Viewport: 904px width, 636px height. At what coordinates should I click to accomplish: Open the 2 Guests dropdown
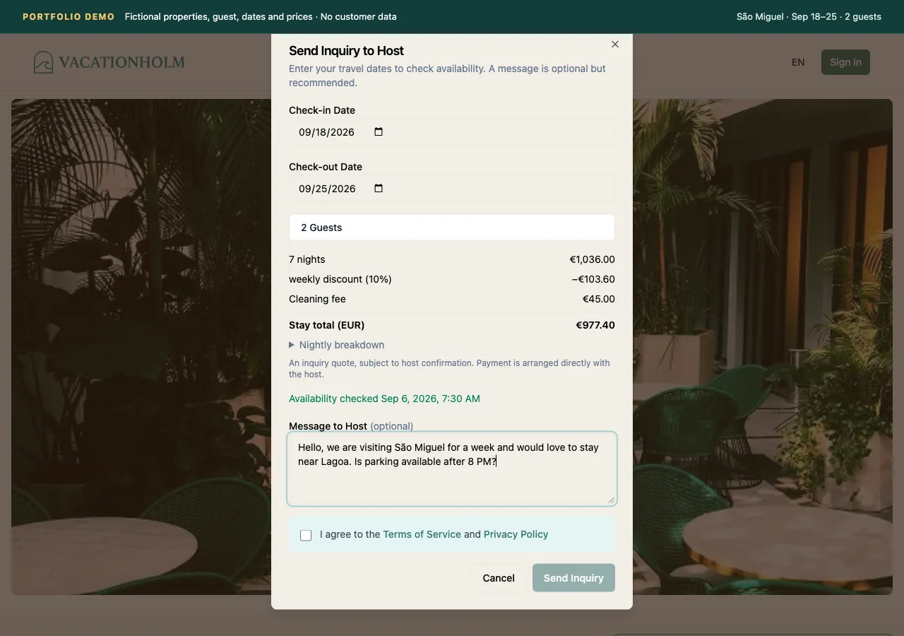tap(452, 228)
